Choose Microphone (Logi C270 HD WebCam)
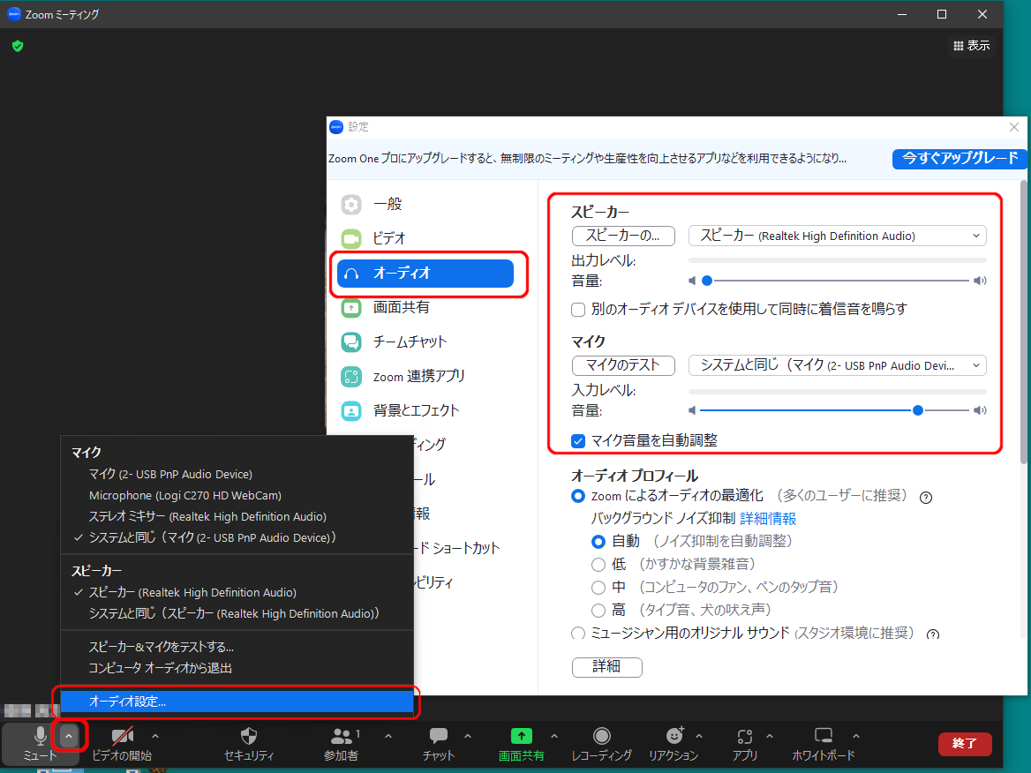This screenshot has width=1031, height=773. 237,495
